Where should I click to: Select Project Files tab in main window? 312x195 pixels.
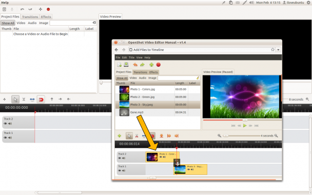[10, 16]
